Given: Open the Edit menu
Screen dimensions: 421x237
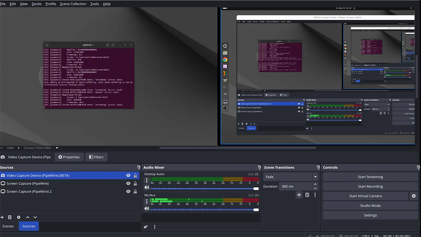Looking at the screenshot, I should click(x=13, y=4).
